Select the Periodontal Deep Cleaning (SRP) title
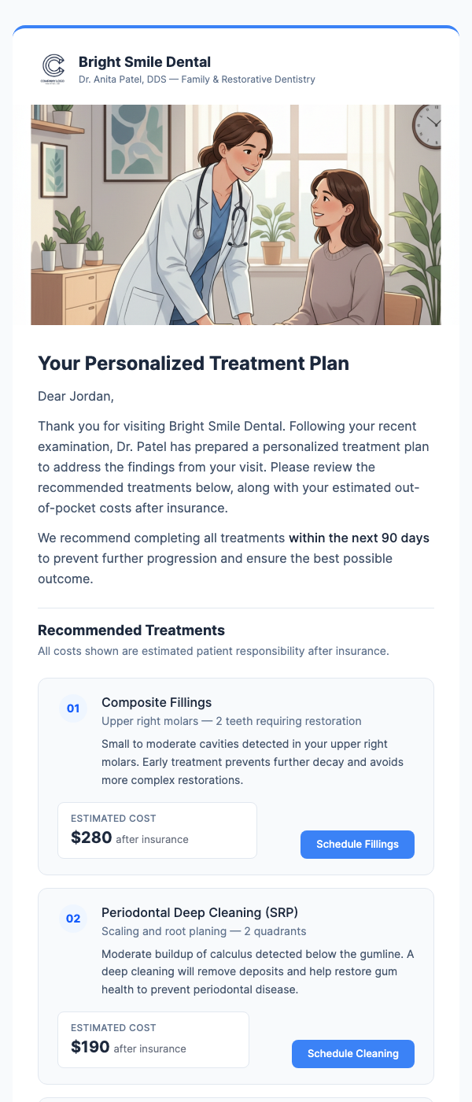 [x=198, y=912]
